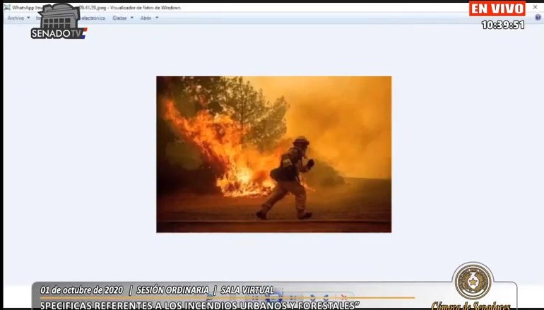Start the slideshow with the center play button
544x310 pixels.
274,297
